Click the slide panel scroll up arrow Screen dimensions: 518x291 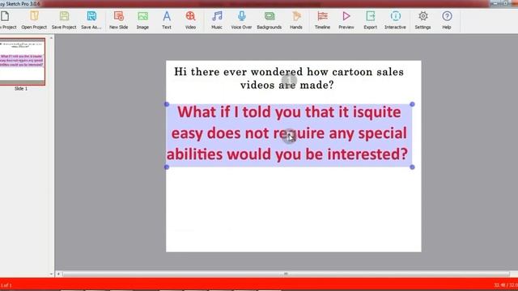(x=51, y=38)
